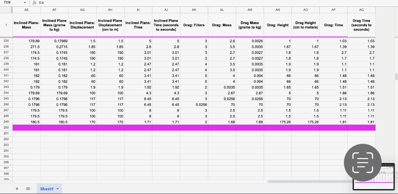Select column AE header
Image resolution: width=398 pixels, height=194 pixels.
(x=27, y=10)
